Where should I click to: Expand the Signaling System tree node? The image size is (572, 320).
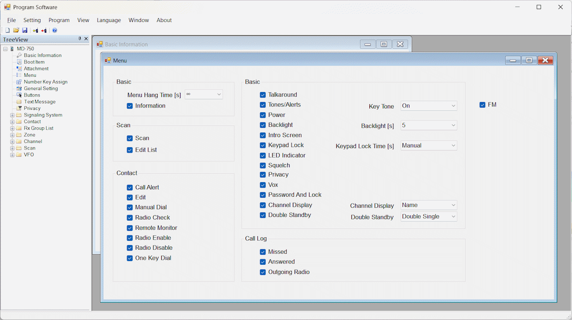click(12, 115)
